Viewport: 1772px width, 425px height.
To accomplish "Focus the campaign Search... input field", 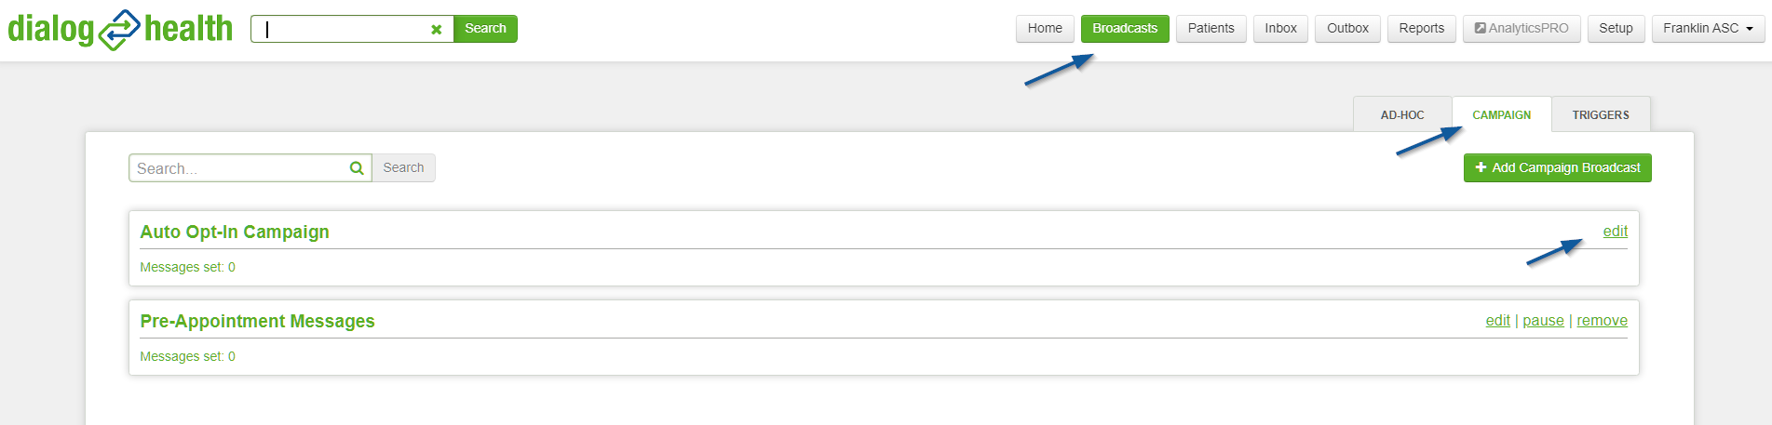I will [238, 168].
